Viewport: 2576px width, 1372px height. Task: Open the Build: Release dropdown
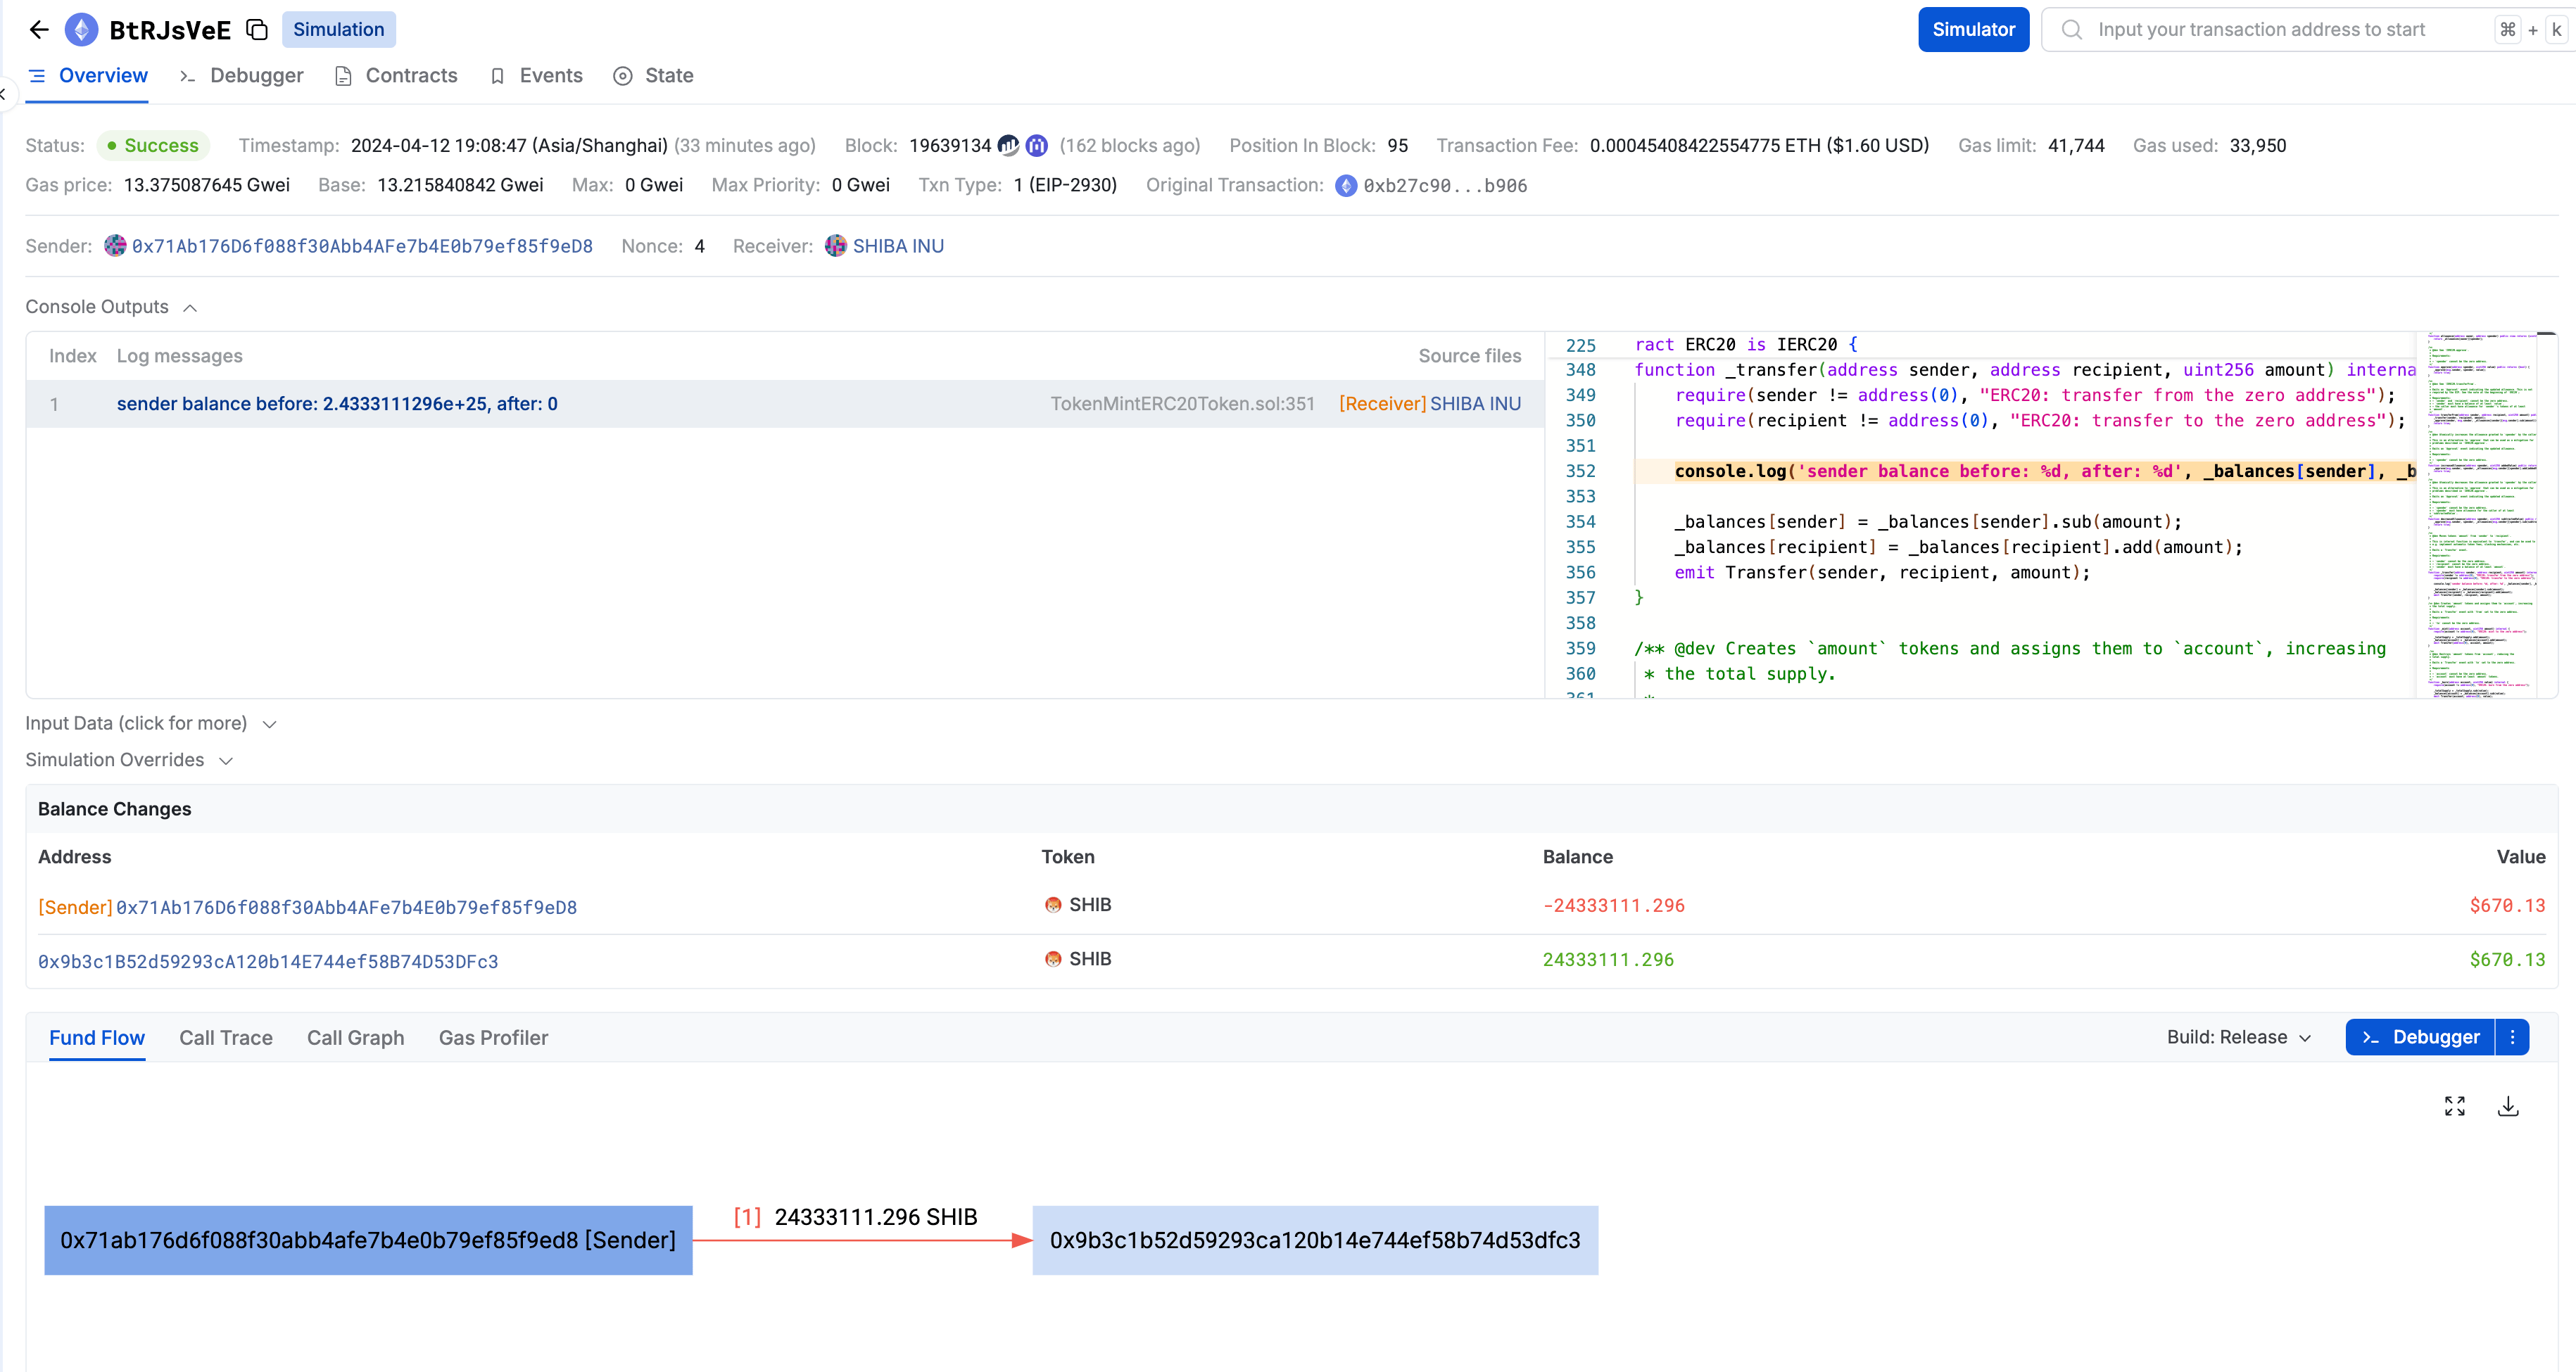pos(2238,1037)
